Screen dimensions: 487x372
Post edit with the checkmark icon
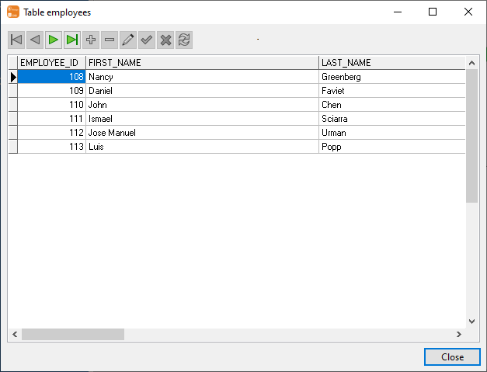[x=147, y=40]
